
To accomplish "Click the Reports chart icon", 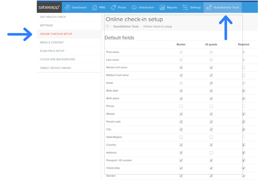I will (x=162, y=7).
